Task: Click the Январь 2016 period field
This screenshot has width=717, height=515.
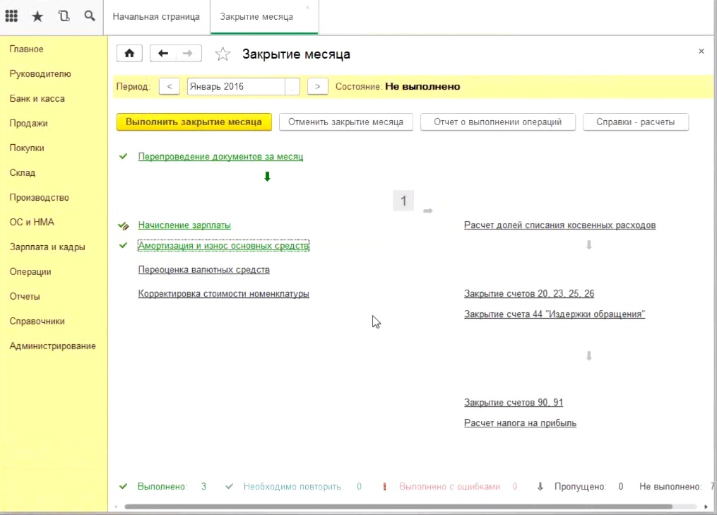Action: point(236,86)
